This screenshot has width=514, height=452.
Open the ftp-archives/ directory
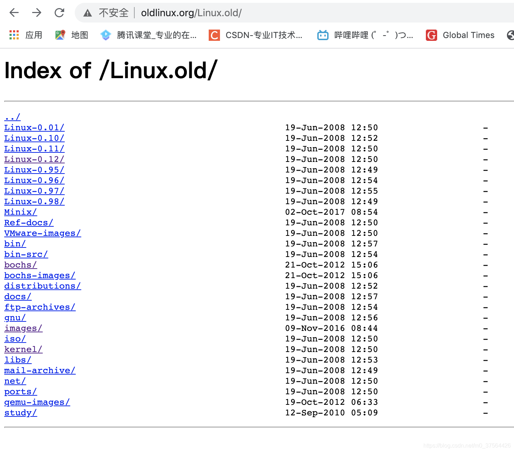click(x=39, y=307)
